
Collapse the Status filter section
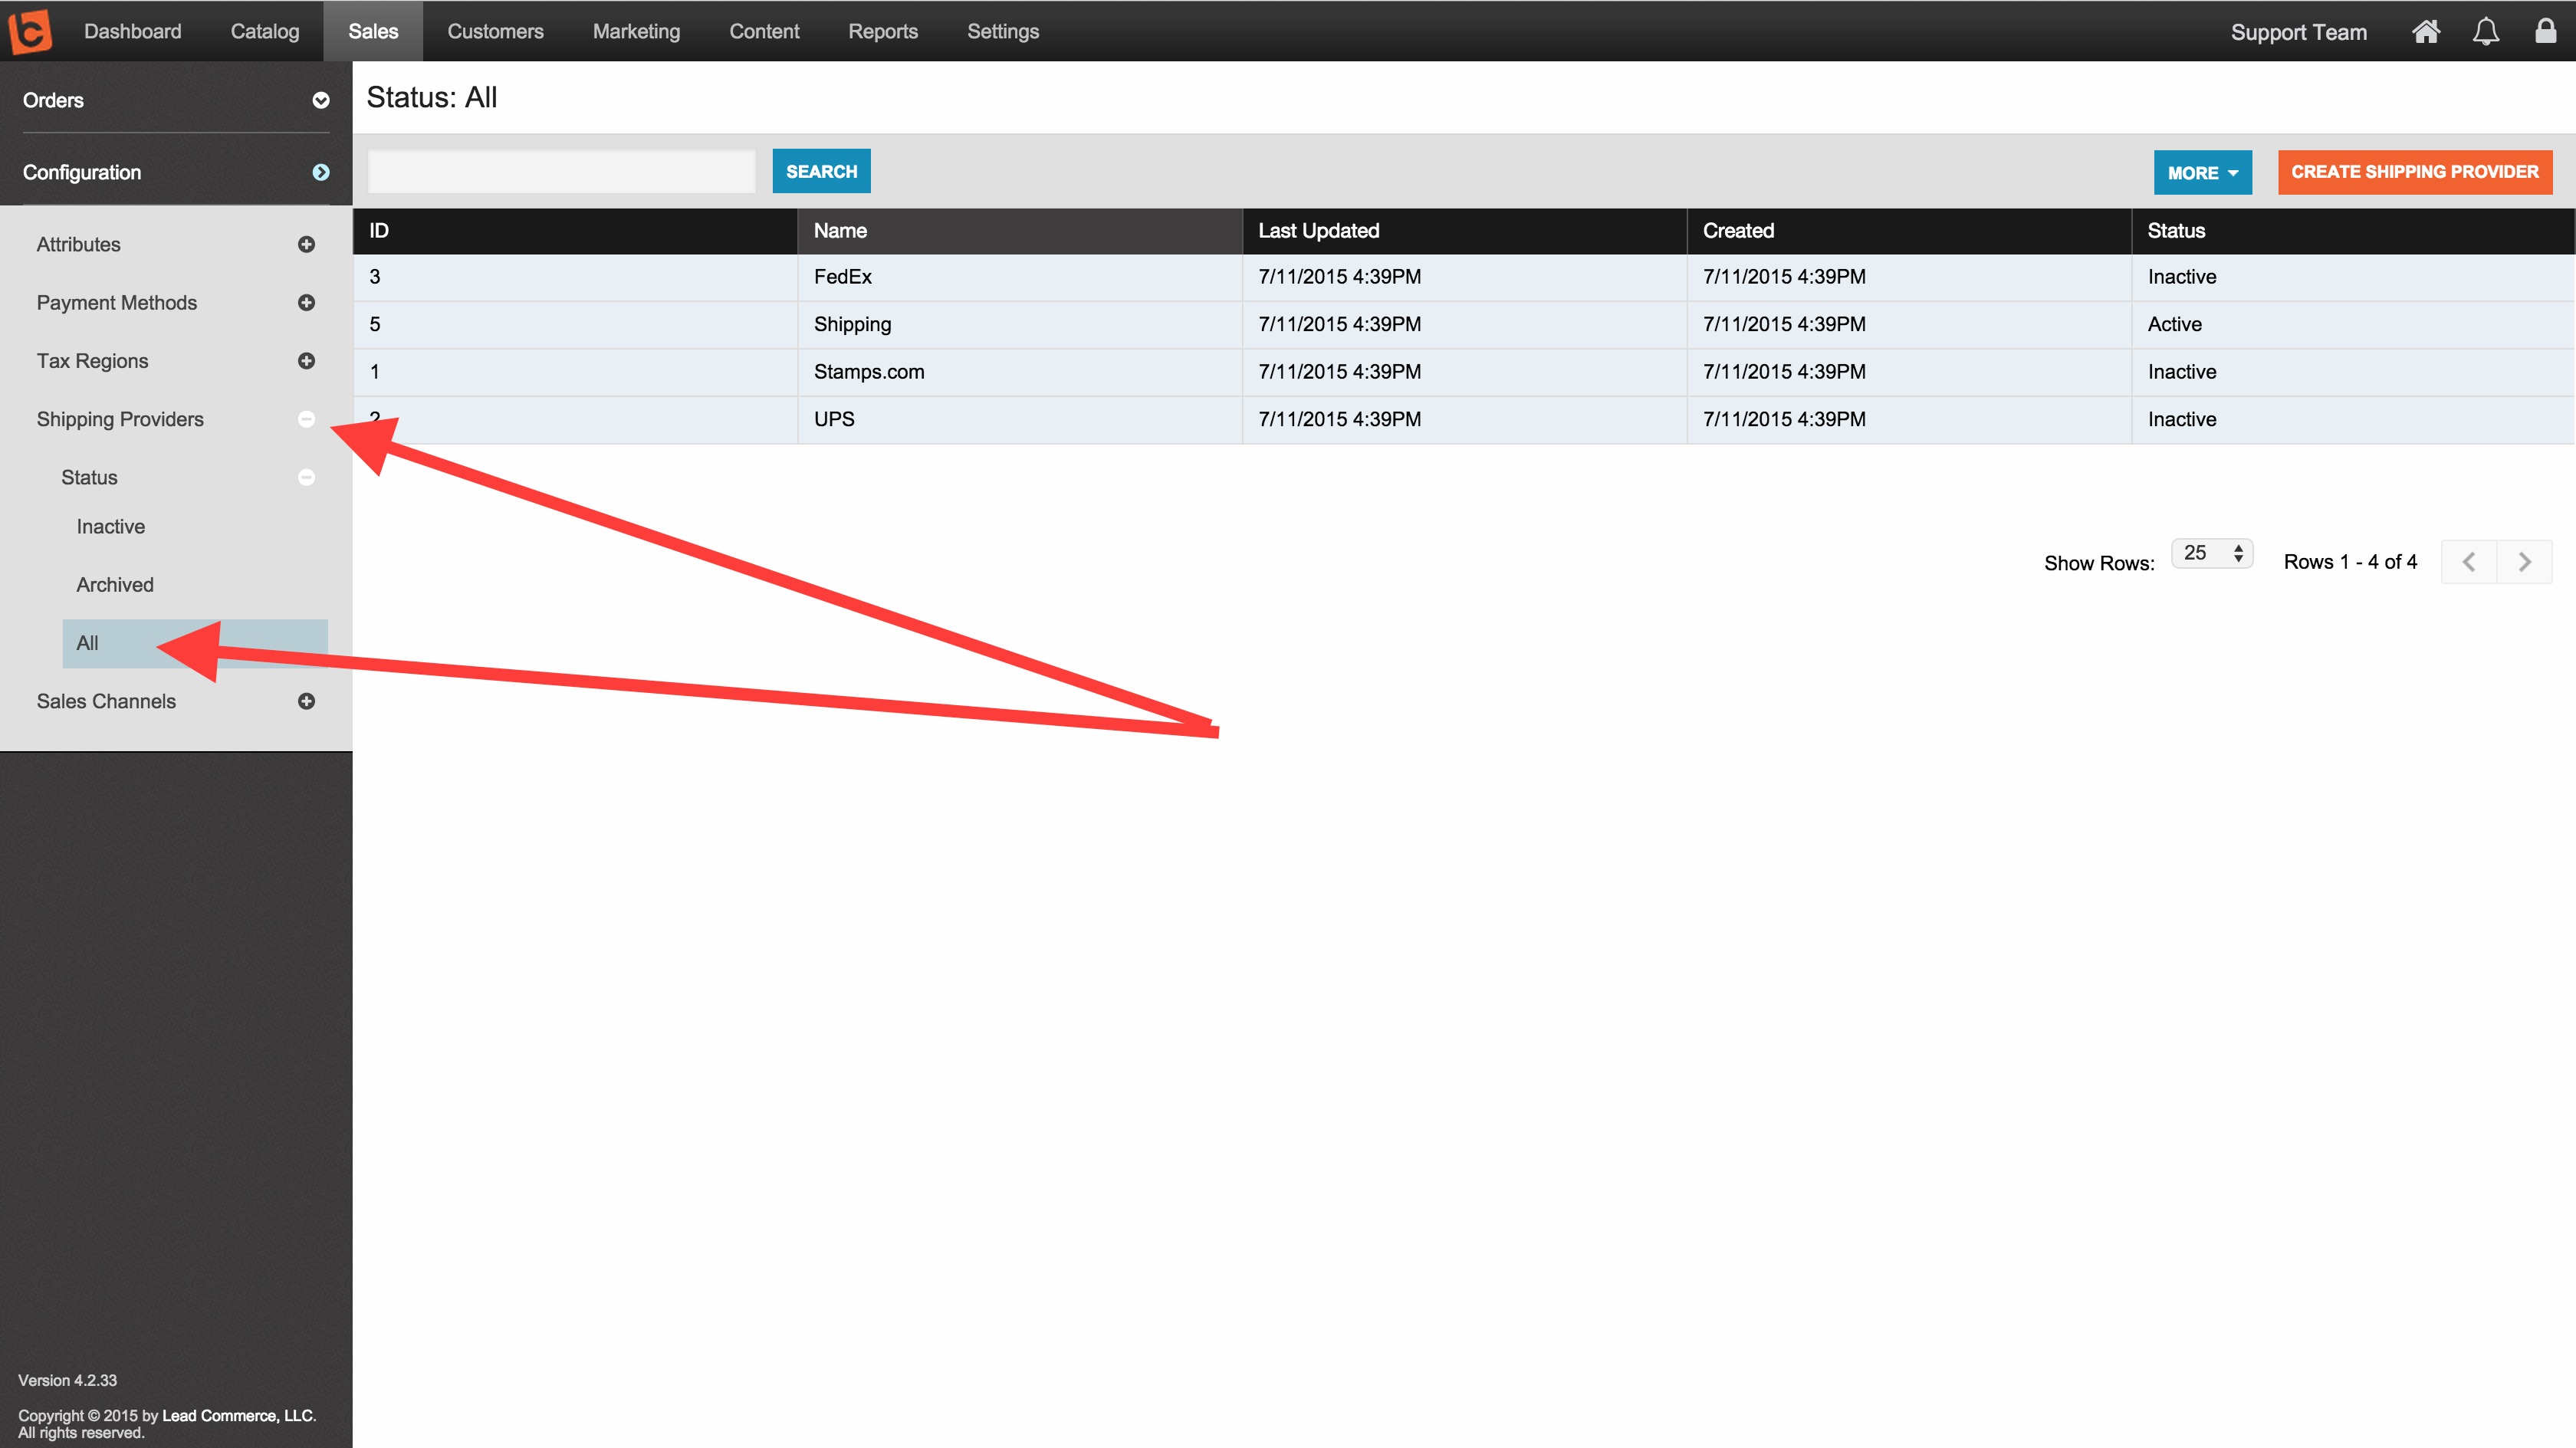(x=306, y=477)
